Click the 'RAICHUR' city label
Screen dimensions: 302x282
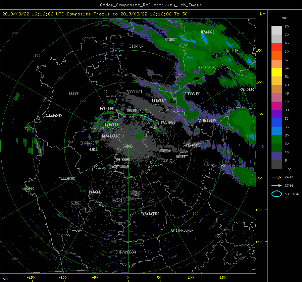pos(247,90)
